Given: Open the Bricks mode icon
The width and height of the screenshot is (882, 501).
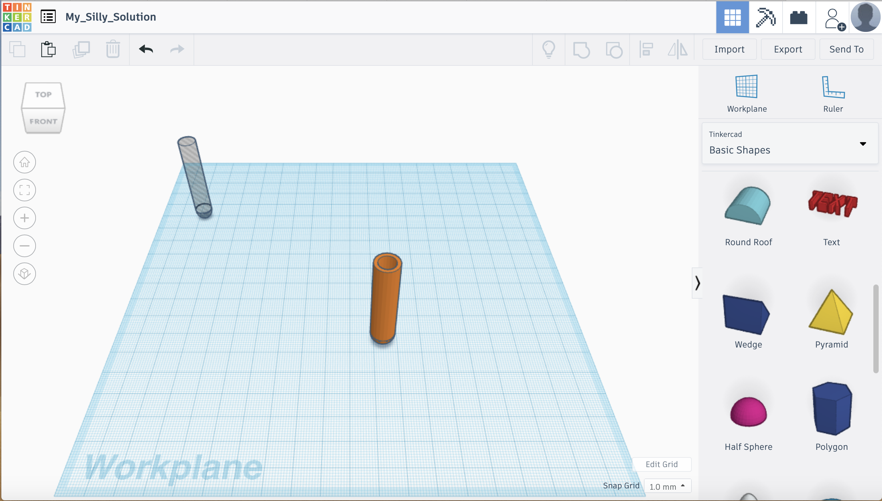Looking at the screenshot, I should point(799,17).
